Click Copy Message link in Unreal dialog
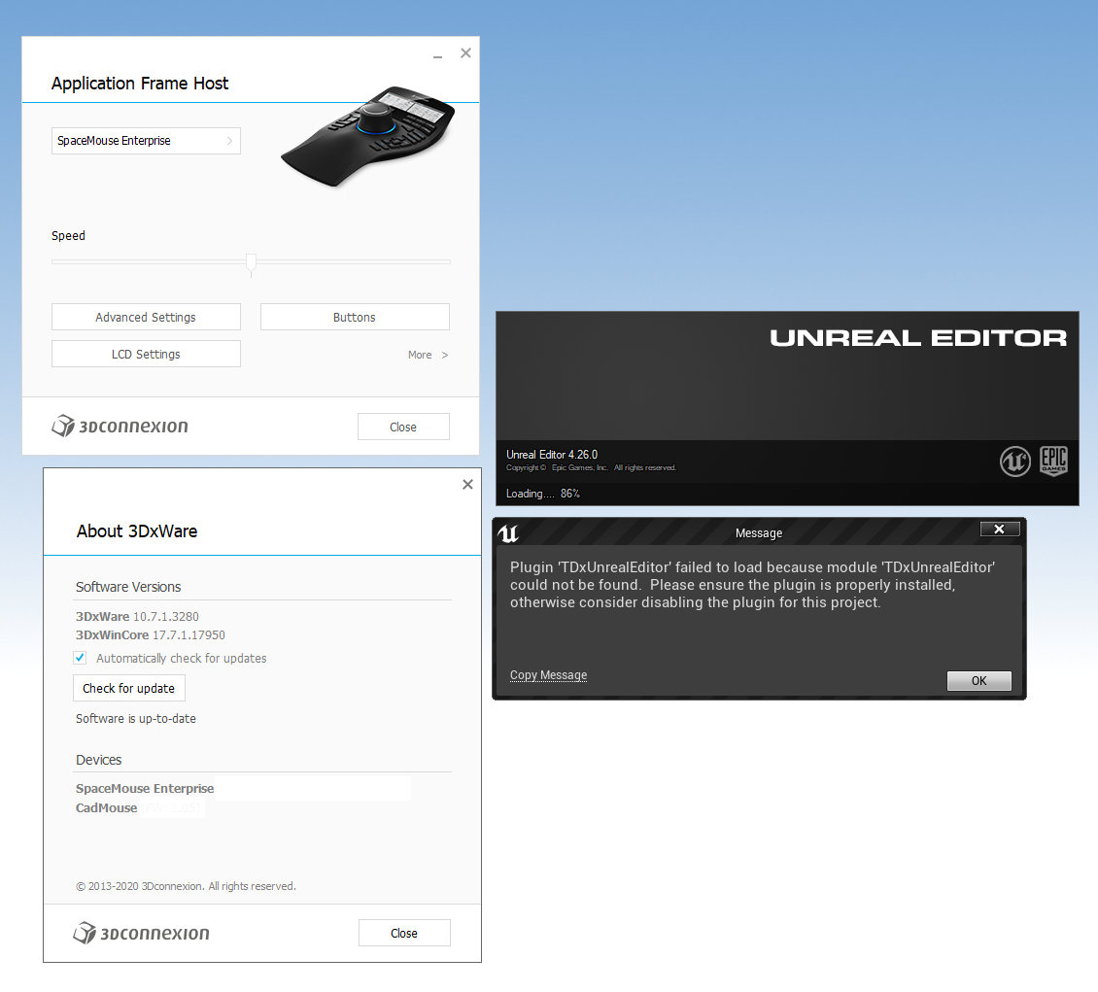 tap(548, 675)
